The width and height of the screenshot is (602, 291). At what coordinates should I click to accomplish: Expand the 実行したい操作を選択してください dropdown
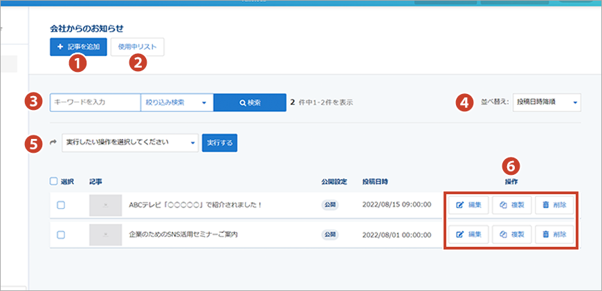point(130,142)
